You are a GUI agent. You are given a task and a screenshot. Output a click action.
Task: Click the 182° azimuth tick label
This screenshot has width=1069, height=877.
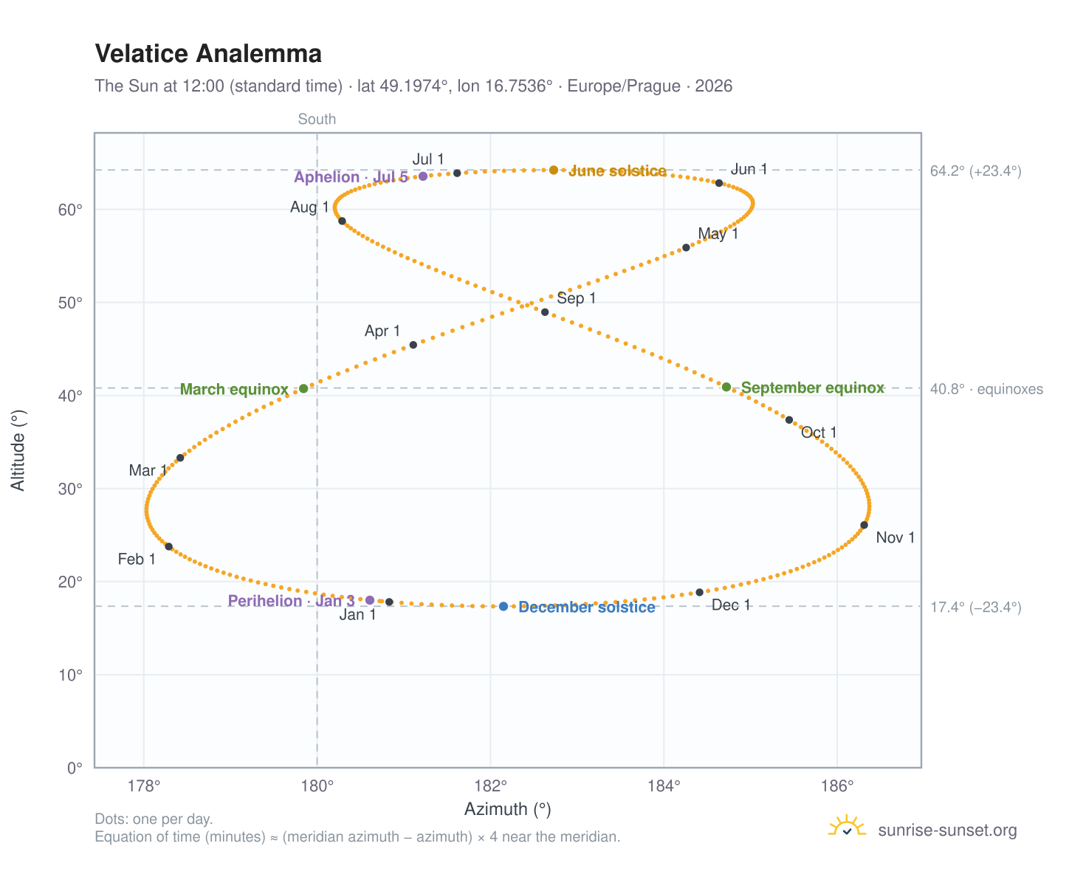click(x=491, y=785)
